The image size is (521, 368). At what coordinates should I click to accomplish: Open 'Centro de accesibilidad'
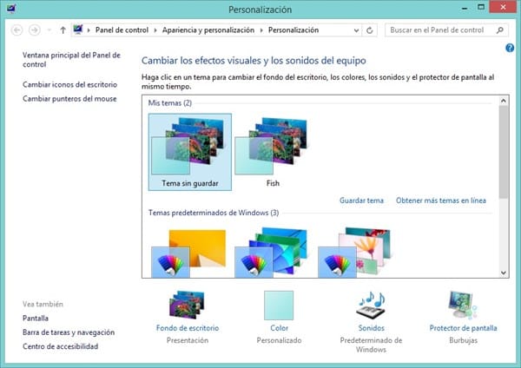click(60, 346)
